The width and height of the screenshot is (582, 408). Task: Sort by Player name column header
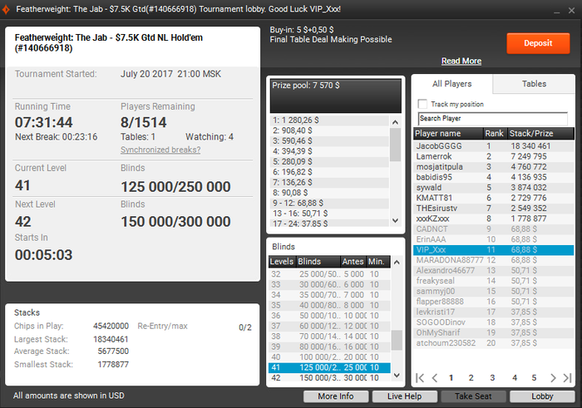(448, 134)
